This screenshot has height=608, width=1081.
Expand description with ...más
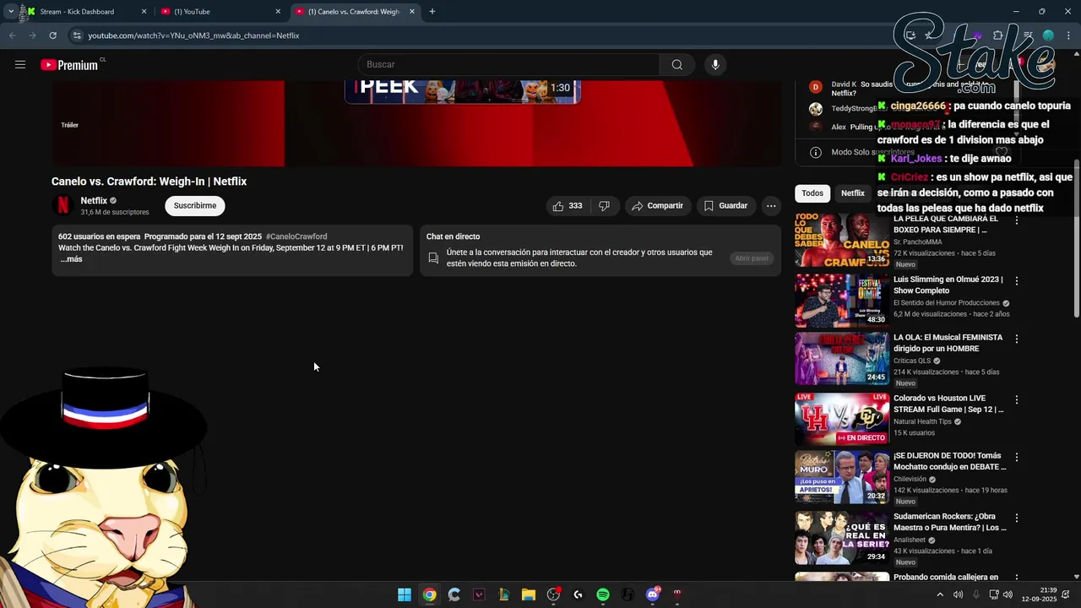pos(71,259)
